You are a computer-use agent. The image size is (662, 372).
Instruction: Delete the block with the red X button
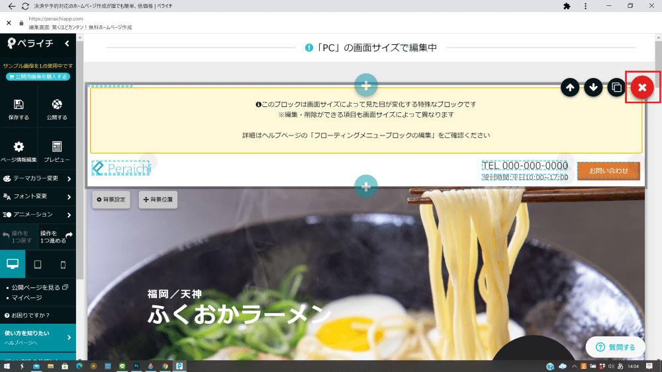point(642,87)
